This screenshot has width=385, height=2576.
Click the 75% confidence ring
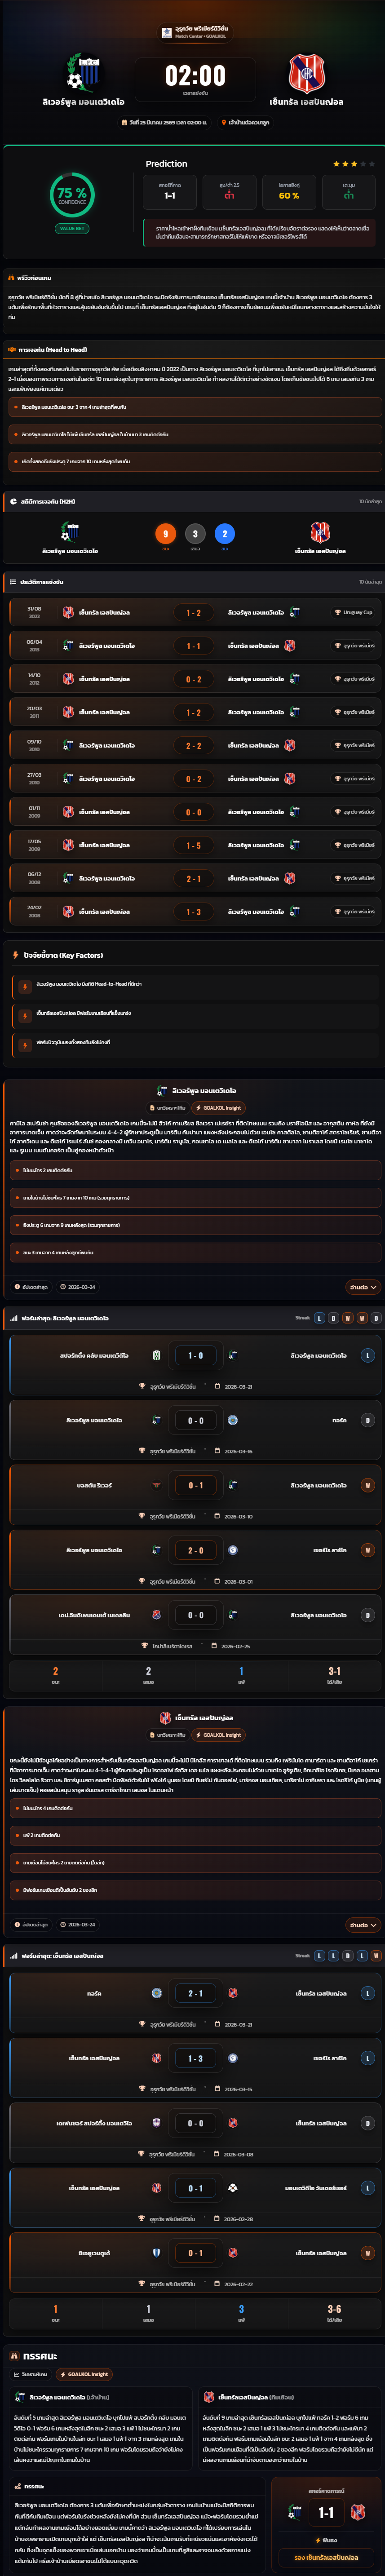[x=72, y=195]
